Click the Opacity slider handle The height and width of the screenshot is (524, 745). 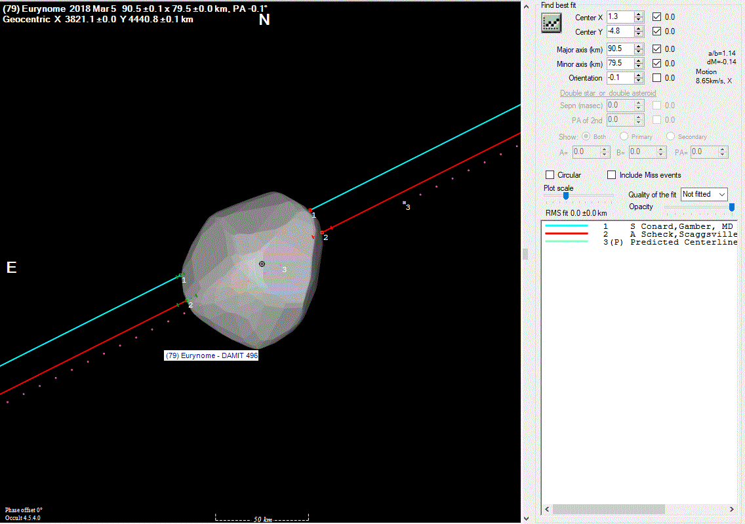[732, 207]
